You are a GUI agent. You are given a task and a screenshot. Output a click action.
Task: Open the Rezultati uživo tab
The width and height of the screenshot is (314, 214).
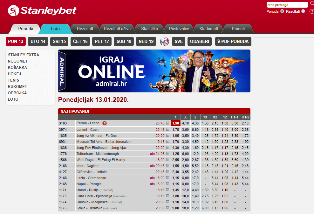[117, 29]
